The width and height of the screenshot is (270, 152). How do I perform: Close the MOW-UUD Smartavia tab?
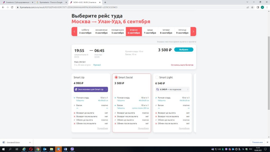click(x=100, y=2)
